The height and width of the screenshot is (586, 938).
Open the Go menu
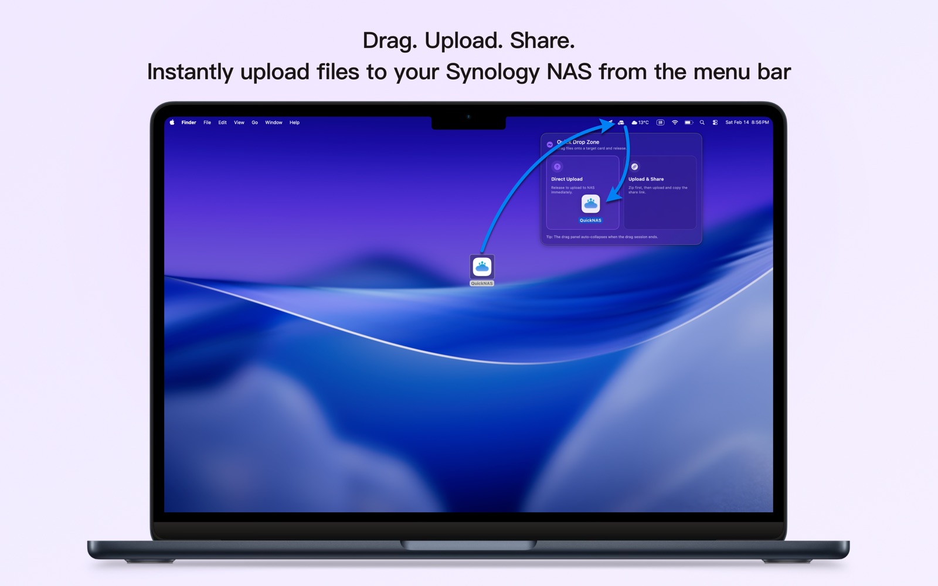pyautogui.click(x=254, y=122)
